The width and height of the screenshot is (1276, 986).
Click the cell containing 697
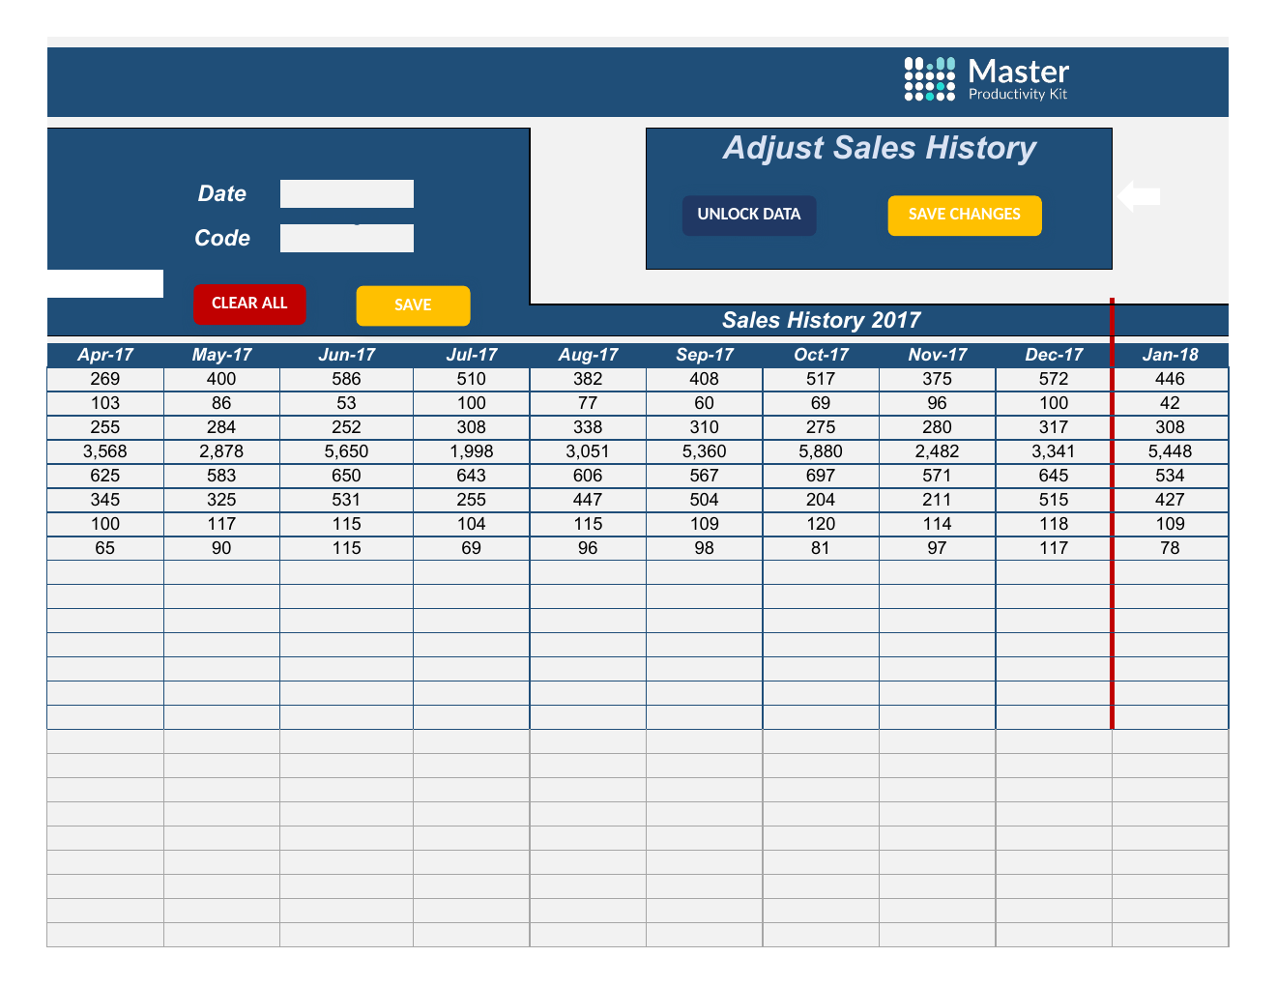pos(821,476)
